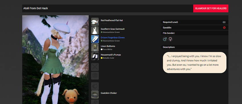The height and width of the screenshot is (104, 242).
Task: Click the Gloves' Adamantoise Green dye dot
Action: (x=102, y=41)
